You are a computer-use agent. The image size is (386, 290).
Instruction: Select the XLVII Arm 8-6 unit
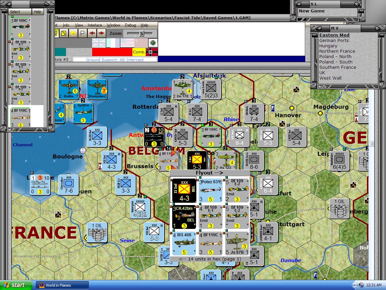254,160
